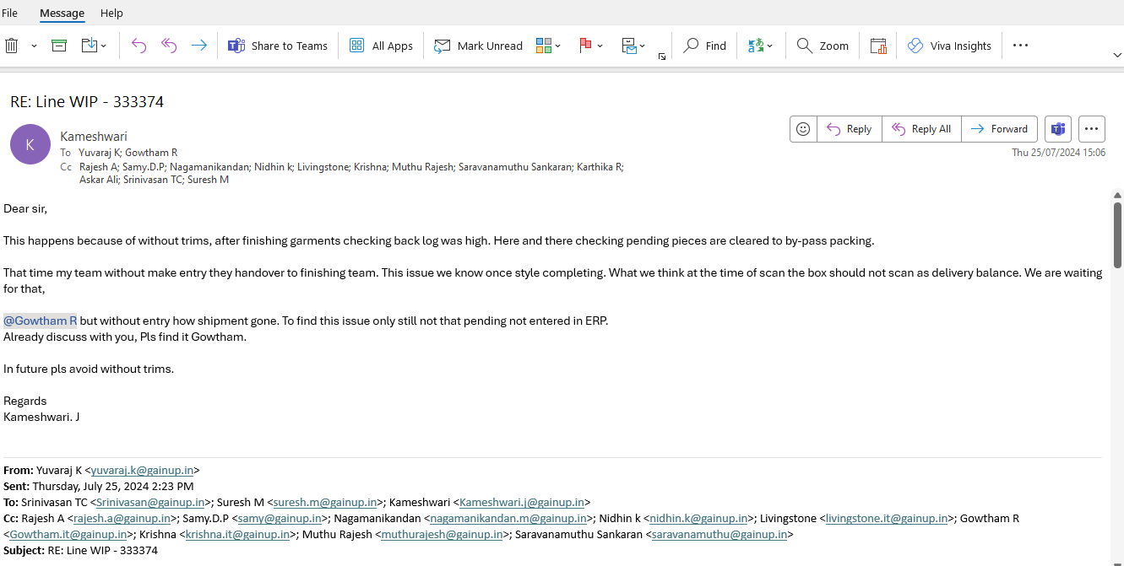Screen dimensions: 1124x566
Task: Click the emoji reaction smiley icon
Action: pos(803,129)
